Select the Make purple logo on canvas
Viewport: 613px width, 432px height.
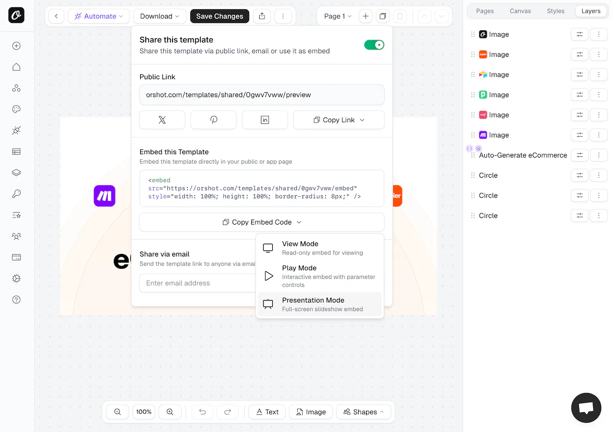pyautogui.click(x=105, y=196)
